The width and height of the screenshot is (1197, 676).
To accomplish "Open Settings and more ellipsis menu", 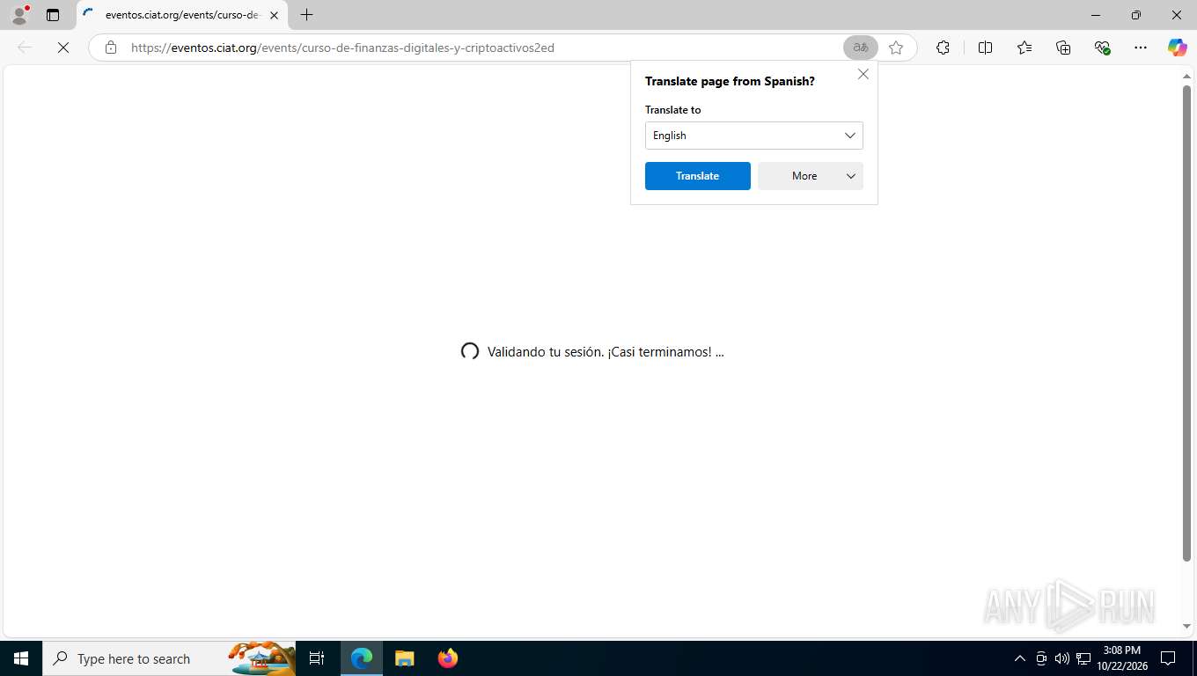I will pos(1141,48).
